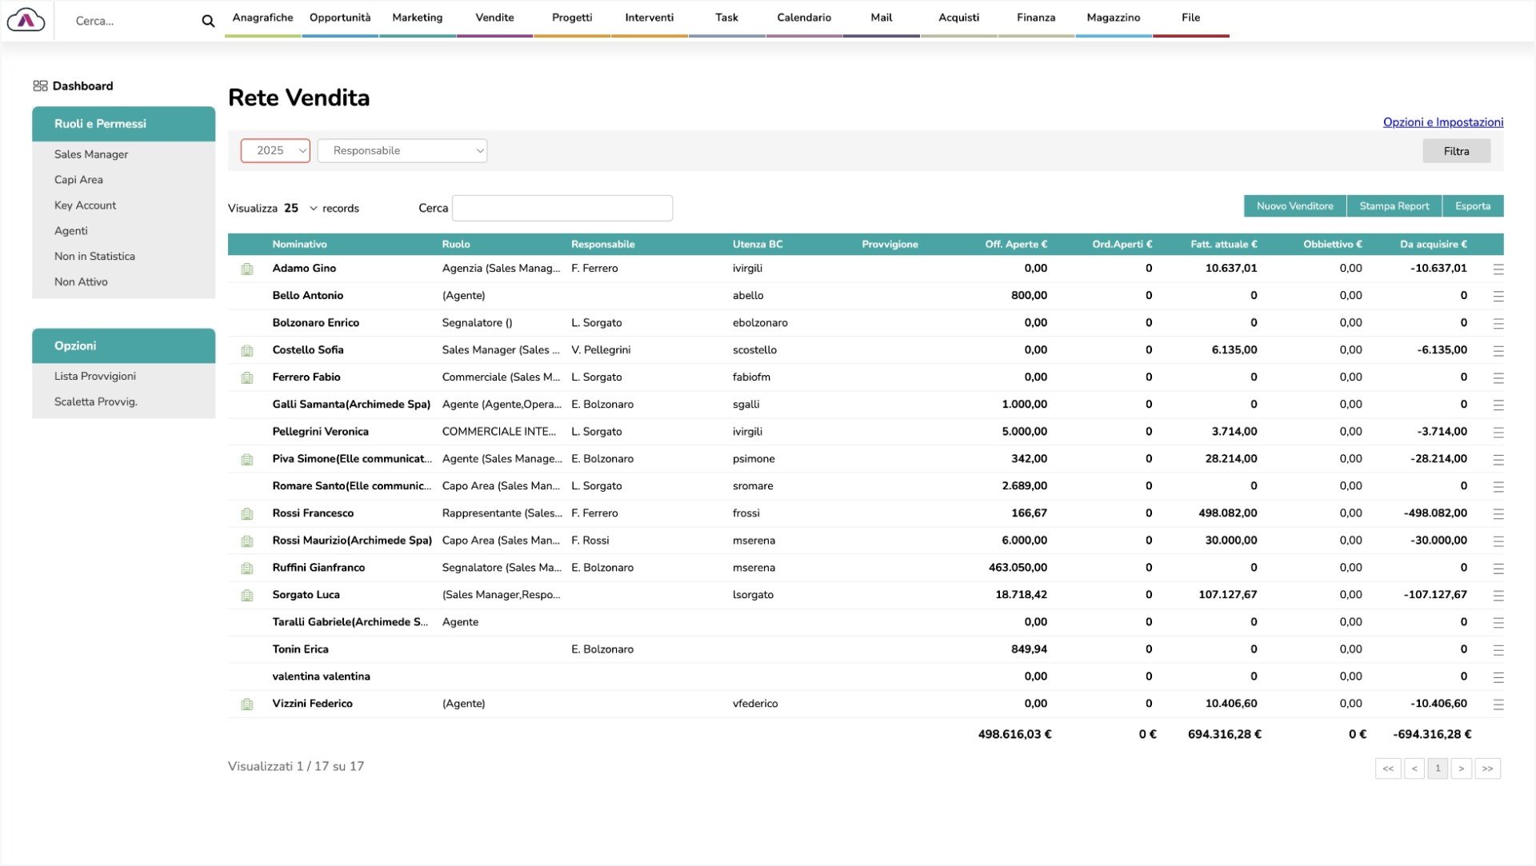This screenshot has height=866, width=1536.
Task: Click building icon beside Vizzini Federico
Action: 247,704
